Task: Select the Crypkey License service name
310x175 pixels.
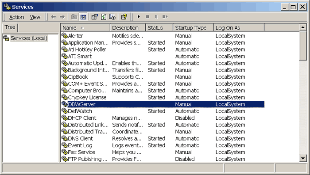Action: click(x=87, y=97)
